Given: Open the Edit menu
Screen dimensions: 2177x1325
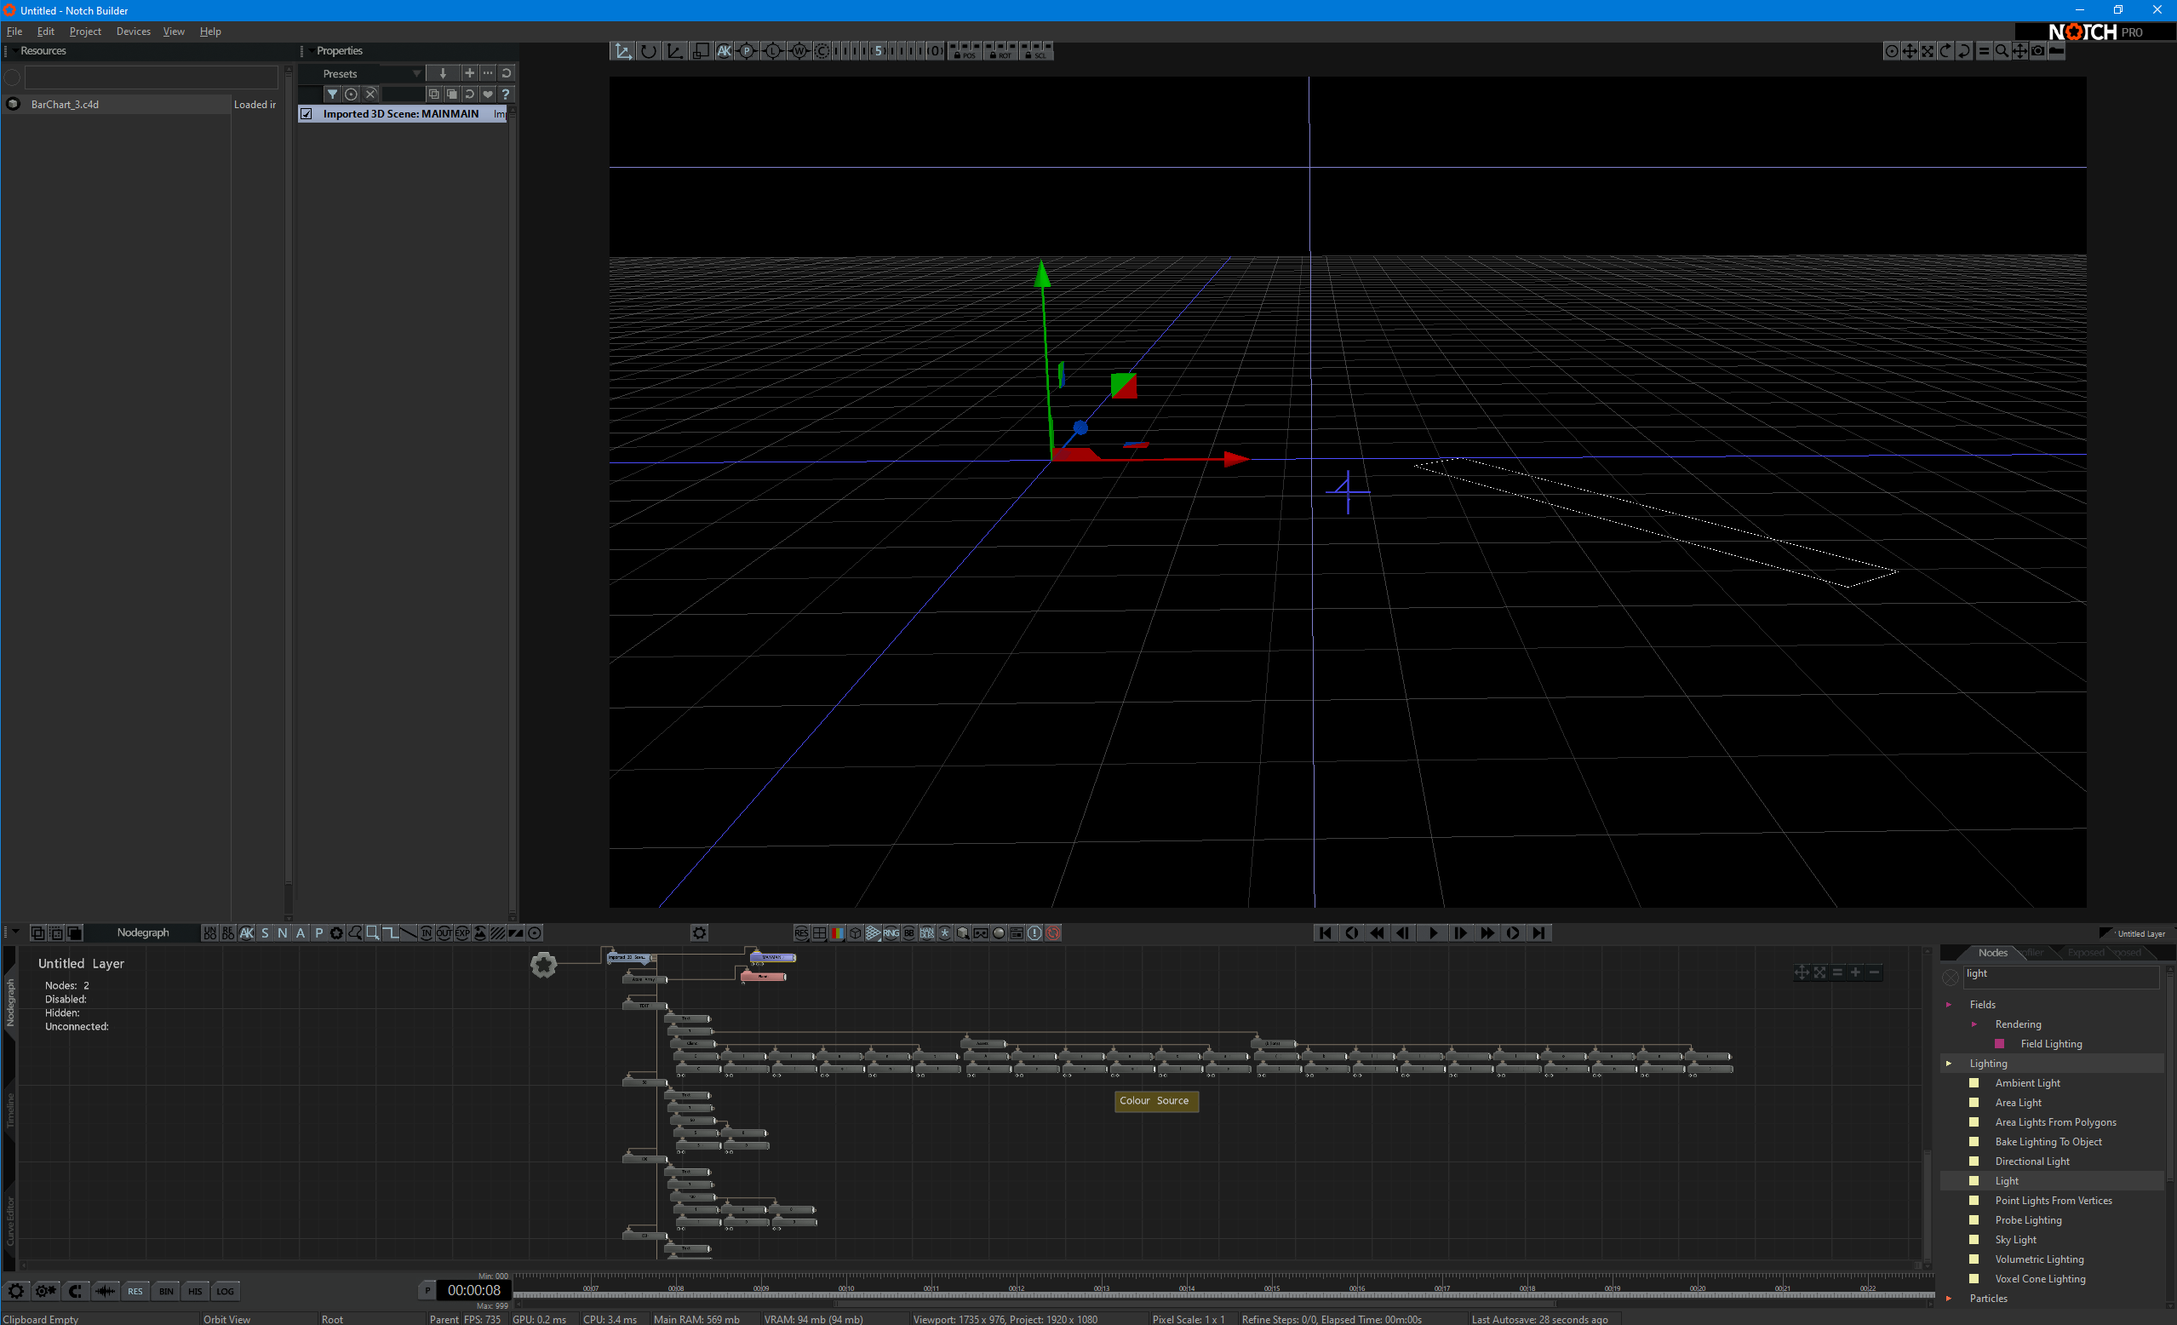Looking at the screenshot, I should [x=46, y=31].
